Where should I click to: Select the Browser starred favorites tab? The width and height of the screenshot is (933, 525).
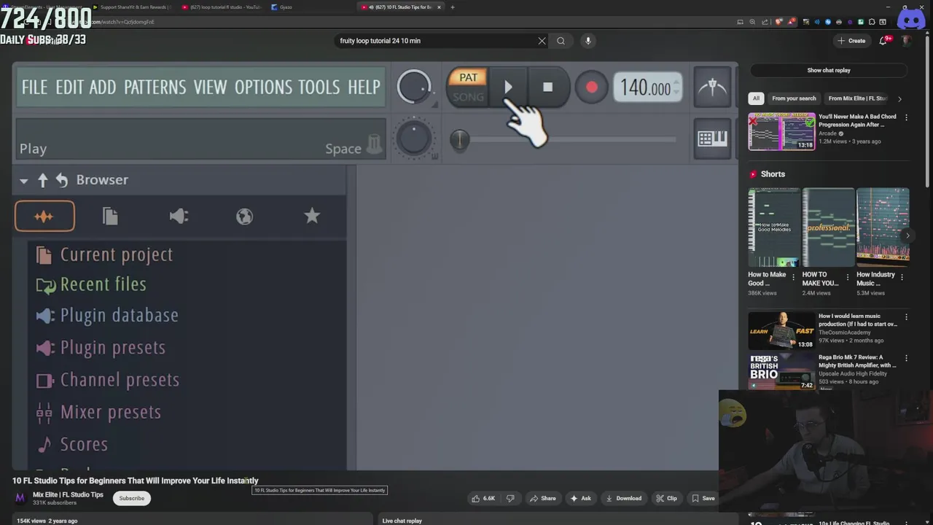coord(311,216)
